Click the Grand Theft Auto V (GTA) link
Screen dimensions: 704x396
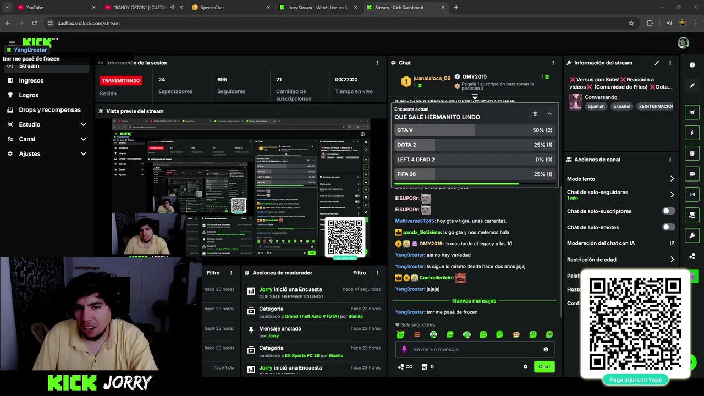tap(311, 317)
